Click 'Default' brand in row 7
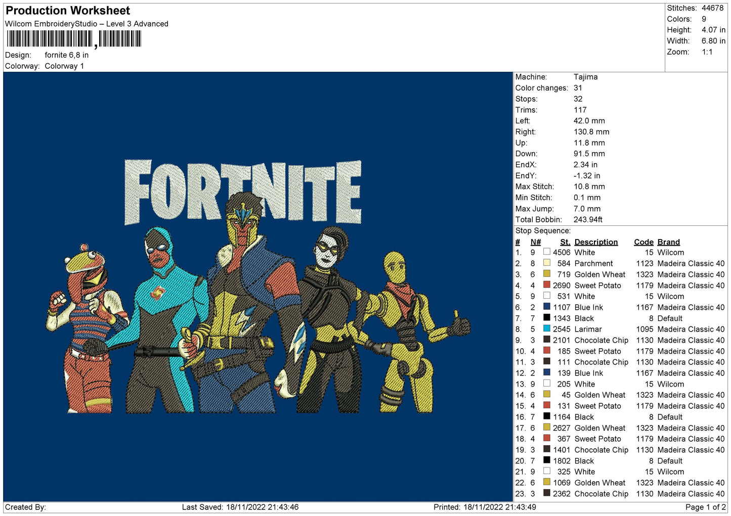This screenshot has width=731, height=516. point(670,318)
